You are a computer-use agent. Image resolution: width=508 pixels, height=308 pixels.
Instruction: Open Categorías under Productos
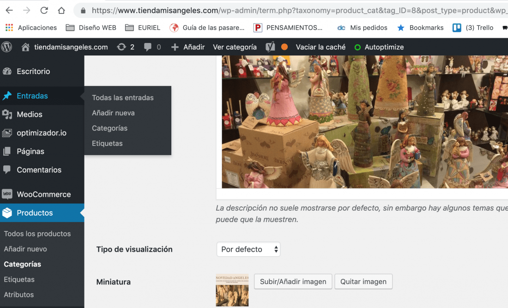pos(22,264)
